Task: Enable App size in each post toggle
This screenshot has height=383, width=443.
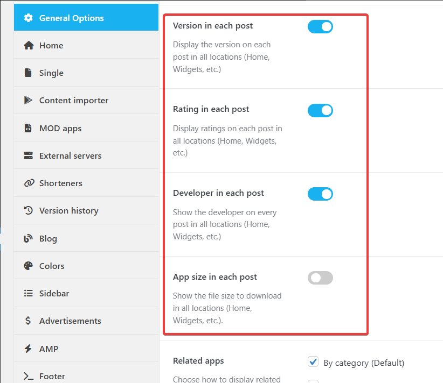Action: (x=320, y=278)
